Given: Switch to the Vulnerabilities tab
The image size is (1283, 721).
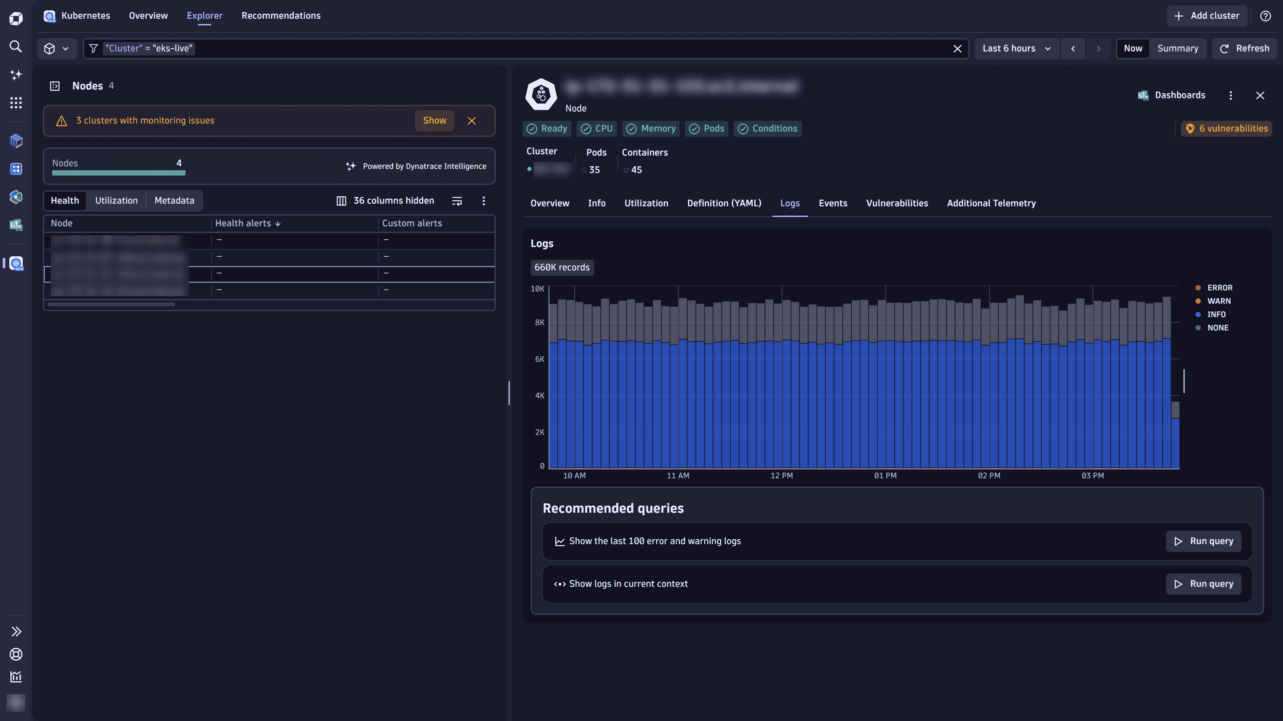Looking at the screenshot, I should pyautogui.click(x=896, y=203).
